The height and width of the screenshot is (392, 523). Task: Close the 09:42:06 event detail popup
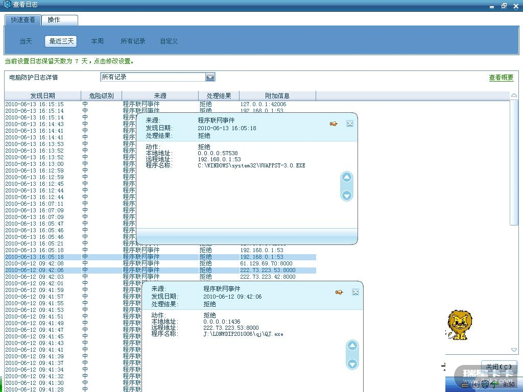pos(355,292)
